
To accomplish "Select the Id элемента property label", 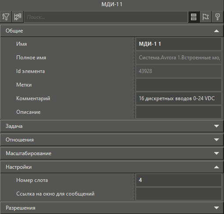I will (x=30, y=71).
